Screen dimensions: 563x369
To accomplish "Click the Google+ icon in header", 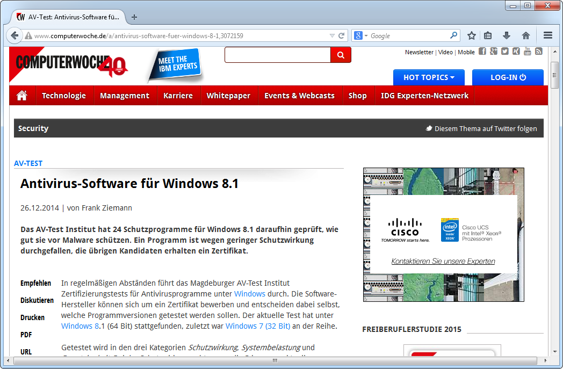I will (494, 52).
